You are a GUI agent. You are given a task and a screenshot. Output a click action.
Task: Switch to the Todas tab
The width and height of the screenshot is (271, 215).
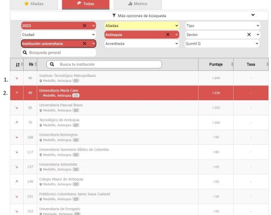86,4
